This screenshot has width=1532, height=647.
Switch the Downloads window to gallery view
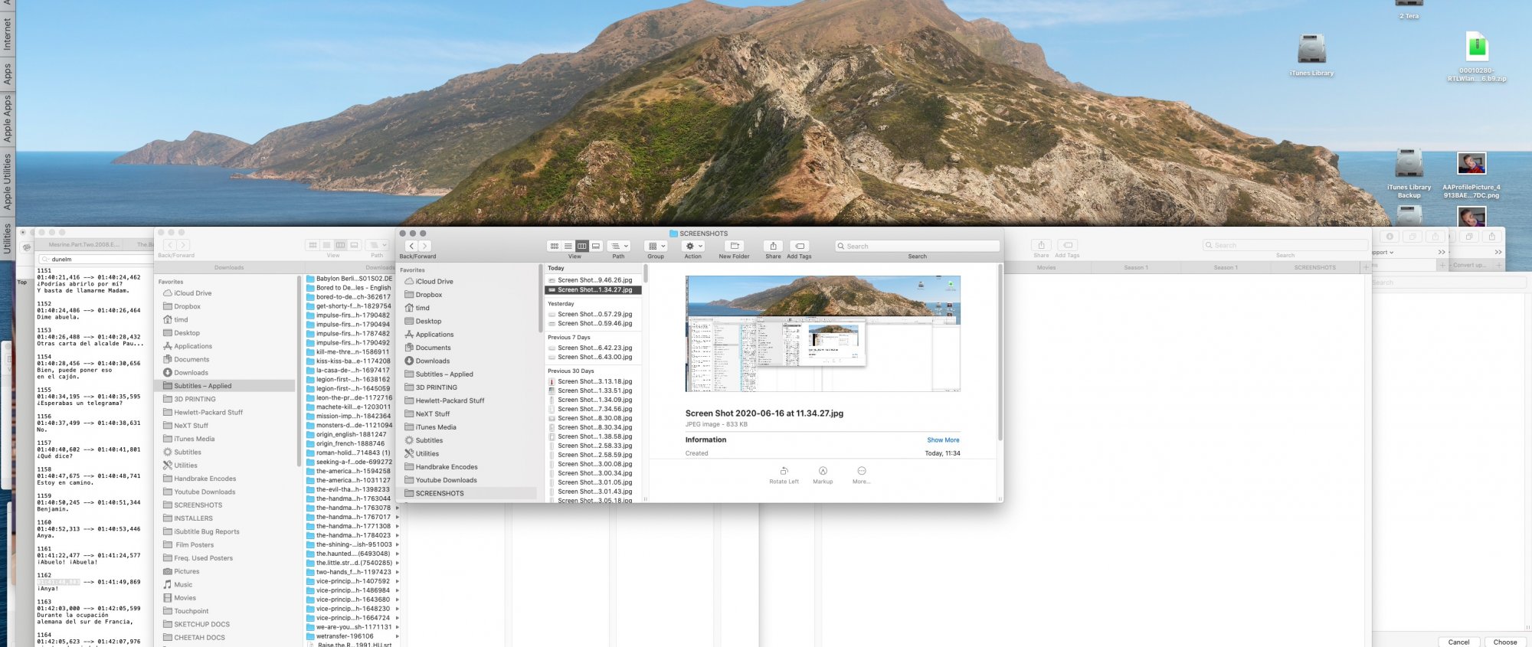354,245
